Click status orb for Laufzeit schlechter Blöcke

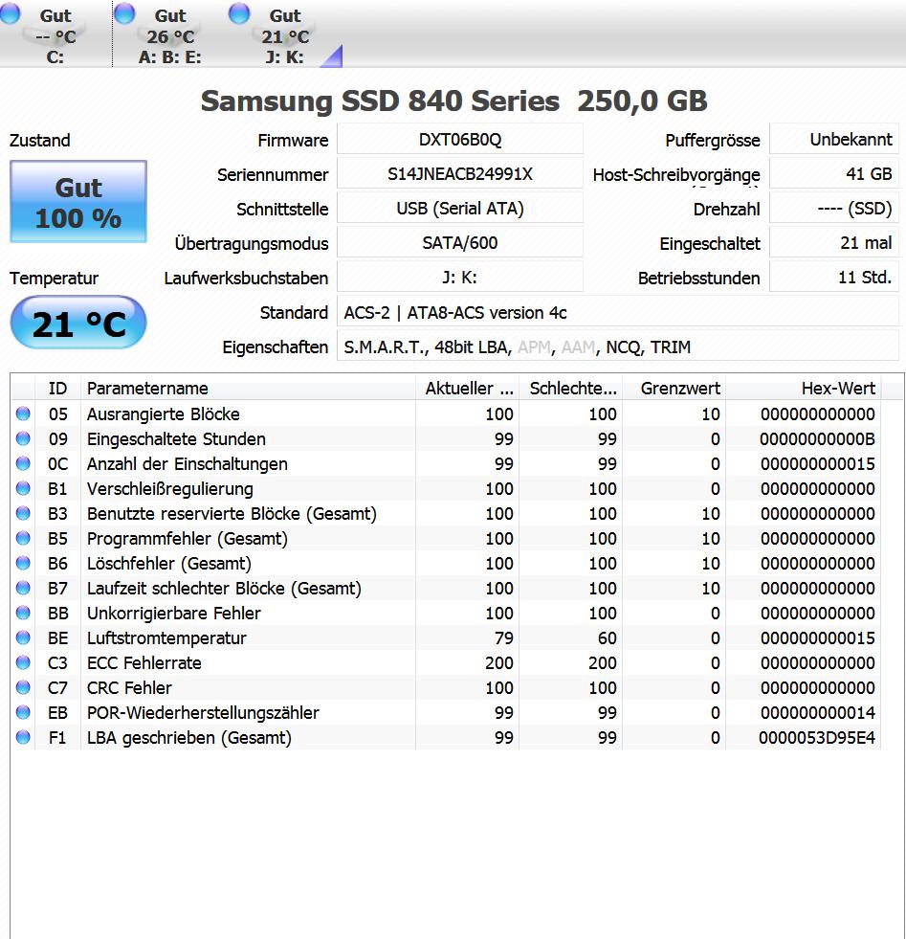tap(23, 588)
